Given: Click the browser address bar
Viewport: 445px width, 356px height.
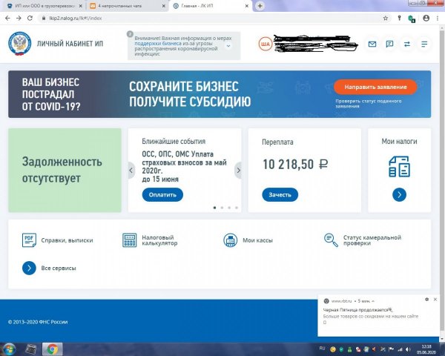Looking at the screenshot, I should pyautogui.click(x=185, y=16).
